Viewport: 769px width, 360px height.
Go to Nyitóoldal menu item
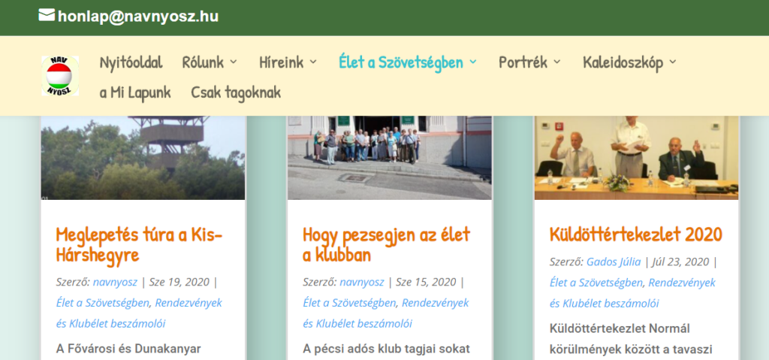click(131, 62)
